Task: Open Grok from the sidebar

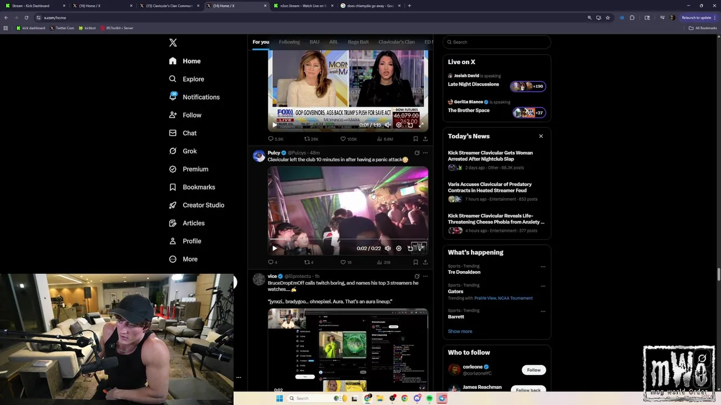Action: [183, 151]
